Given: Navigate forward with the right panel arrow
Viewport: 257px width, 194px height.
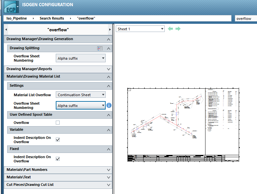Looking at the screenshot, I should tap(110, 30).
